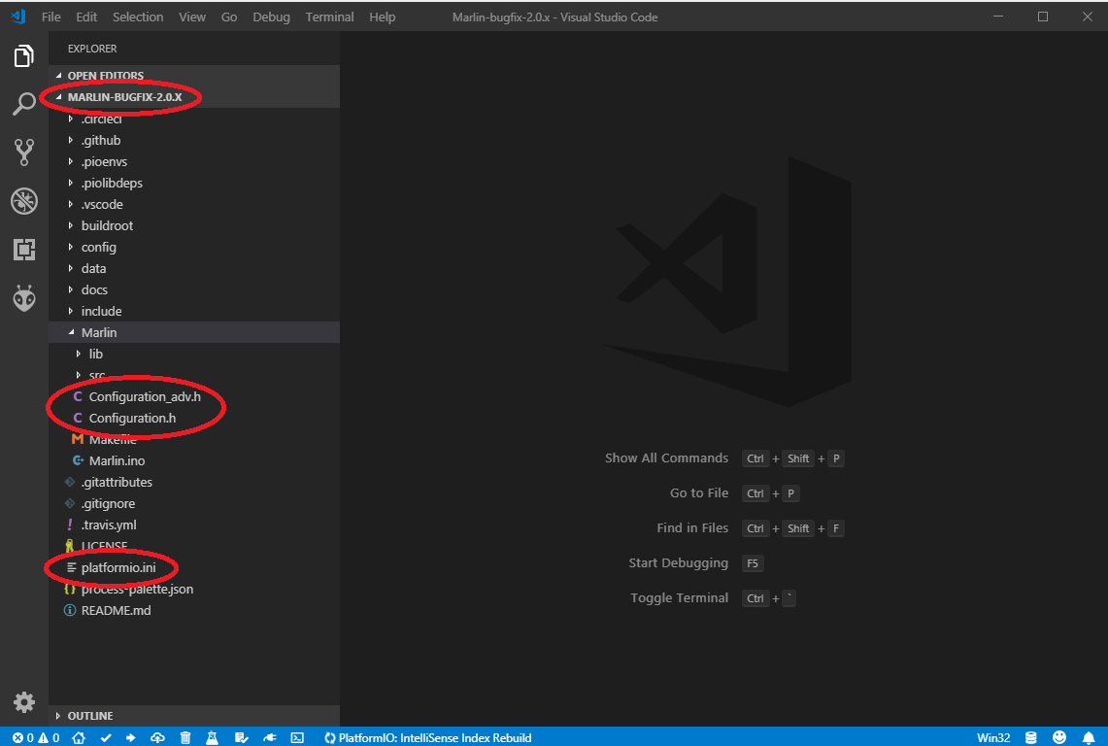Click the upload-to-remote cloud icon
1108x746 pixels.
(157, 737)
